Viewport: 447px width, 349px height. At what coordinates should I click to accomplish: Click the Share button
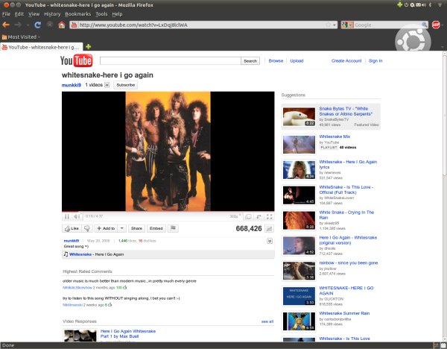136,228
